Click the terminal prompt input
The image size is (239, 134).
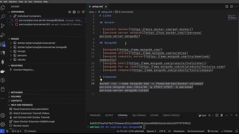click(x=144, y=127)
